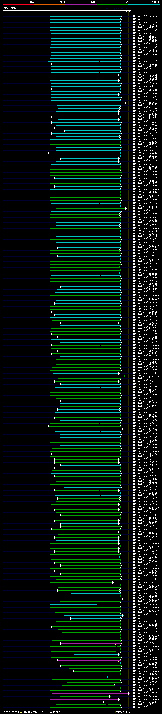Select the UniRef100_B4MAA7 label
Screen dimensions: 162x714
[x=145, y=225]
